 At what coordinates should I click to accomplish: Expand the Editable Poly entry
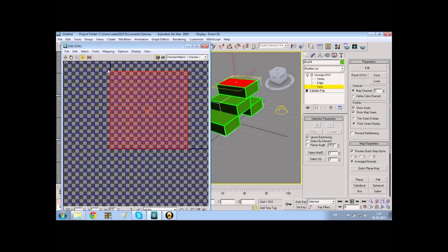307,91
